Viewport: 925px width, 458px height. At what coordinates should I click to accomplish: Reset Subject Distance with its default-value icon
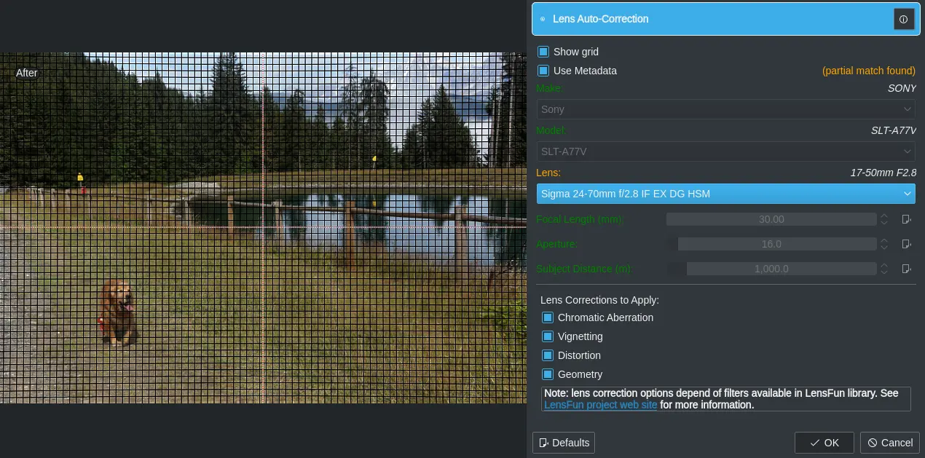coord(906,269)
